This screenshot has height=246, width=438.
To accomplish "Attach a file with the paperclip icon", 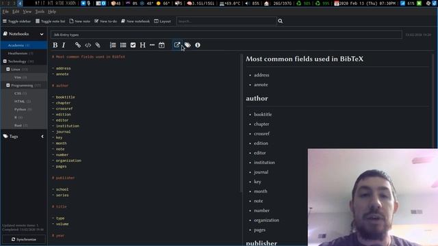I will 97,45.
